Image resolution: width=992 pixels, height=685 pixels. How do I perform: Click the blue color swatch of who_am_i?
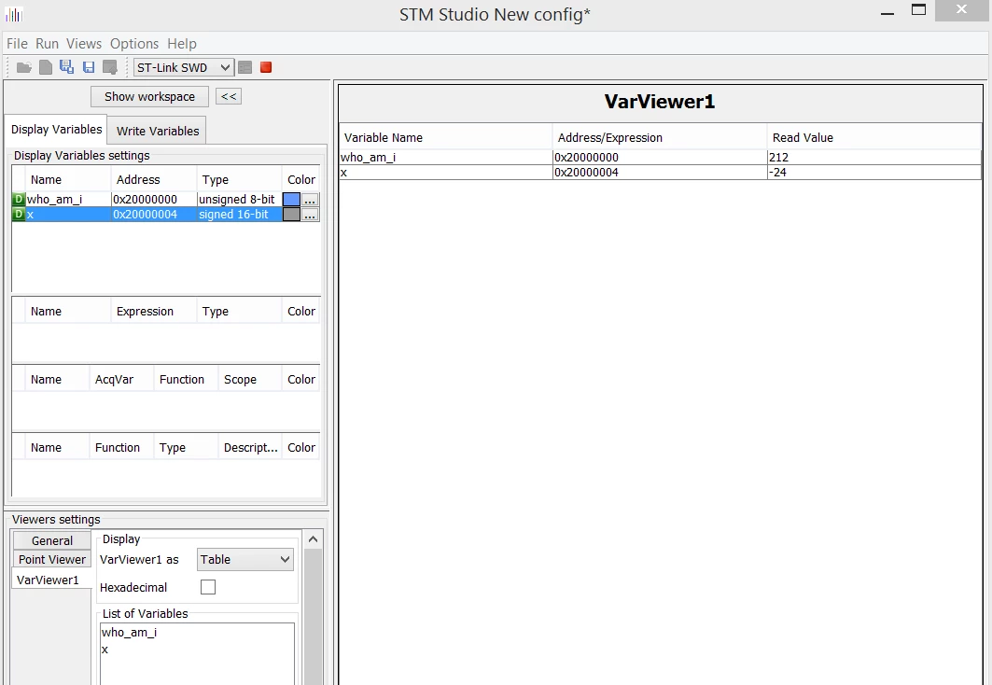291,199
